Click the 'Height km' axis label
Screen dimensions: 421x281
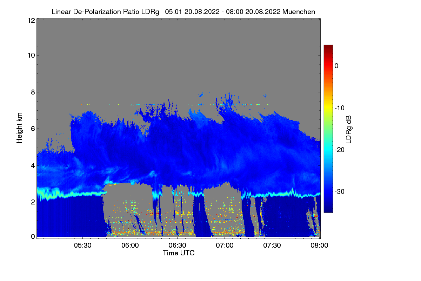click(19, 128)
